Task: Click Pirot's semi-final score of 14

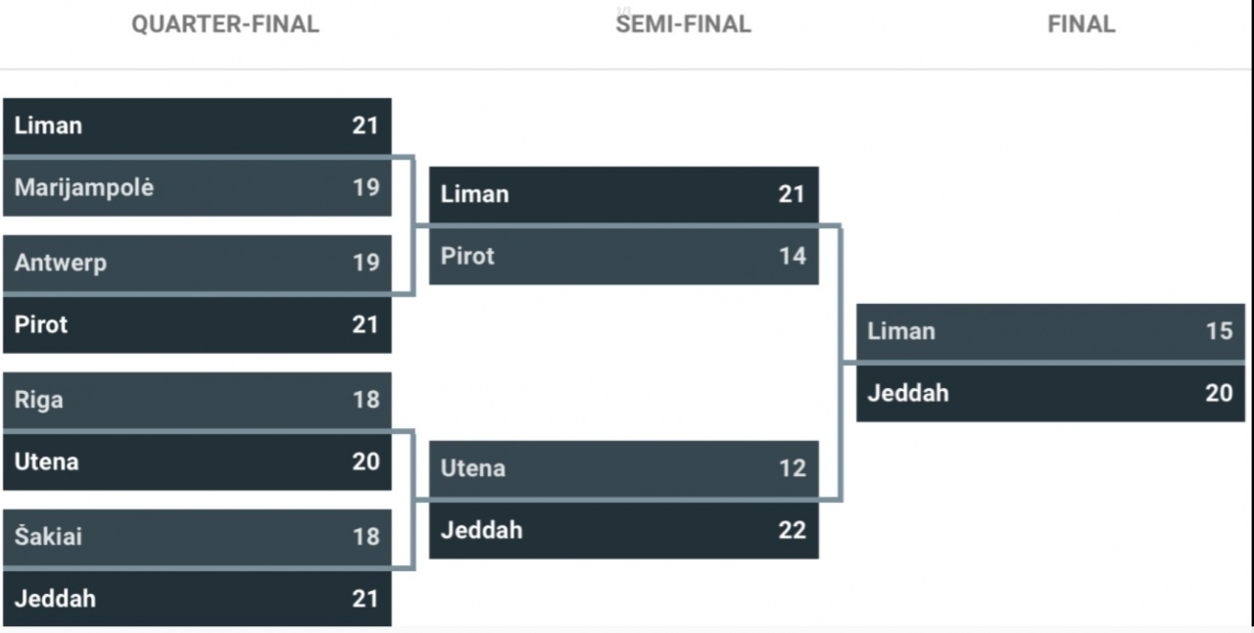Action: pyautogui.click(x=792, y=256)
